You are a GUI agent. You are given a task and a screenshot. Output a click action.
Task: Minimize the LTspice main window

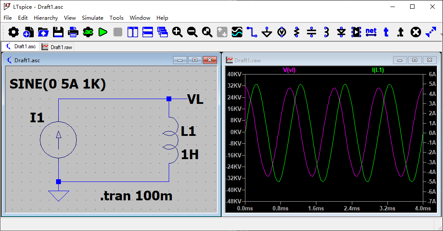(x=393, y=7)
